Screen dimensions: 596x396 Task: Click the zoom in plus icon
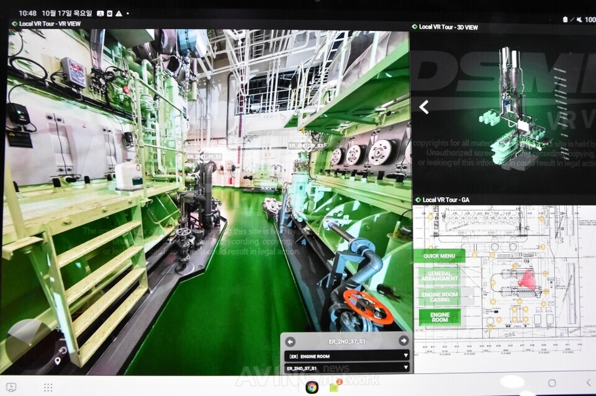[x=58, y=329]
